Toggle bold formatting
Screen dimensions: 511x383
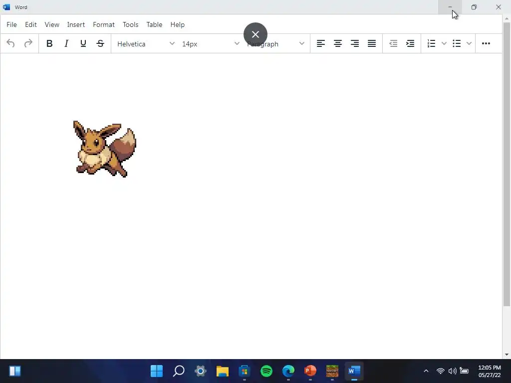pyautogui.click(x=49, y=43)
